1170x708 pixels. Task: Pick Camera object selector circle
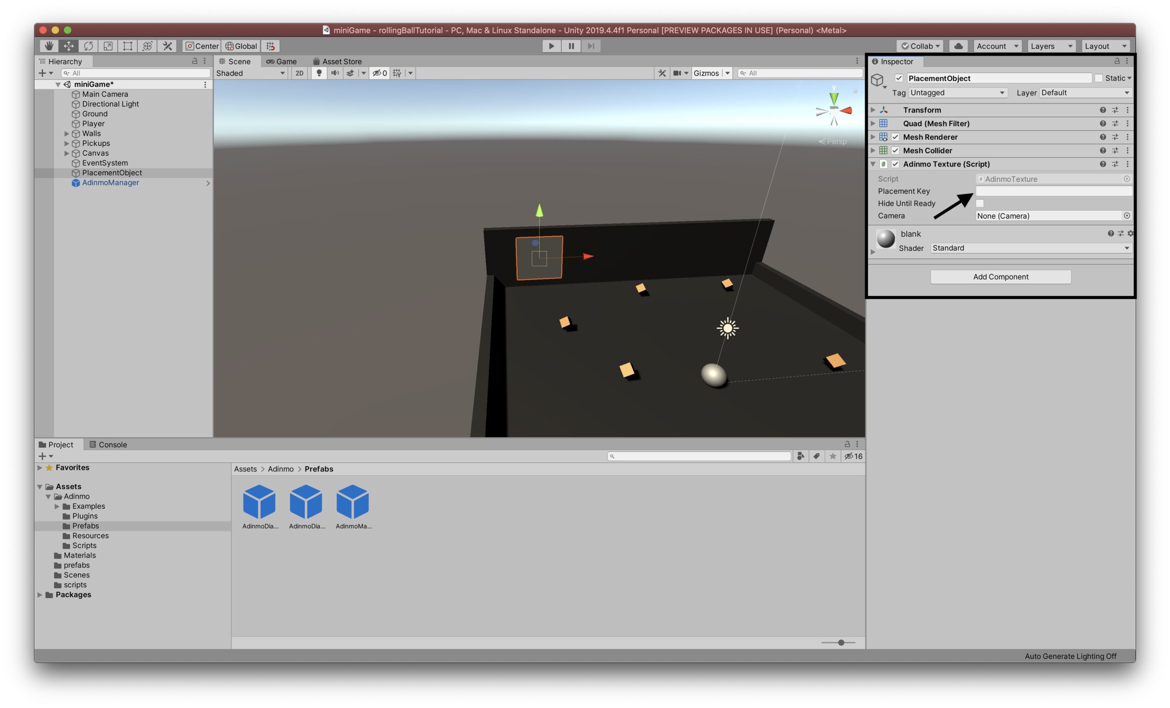point(1127,216)
